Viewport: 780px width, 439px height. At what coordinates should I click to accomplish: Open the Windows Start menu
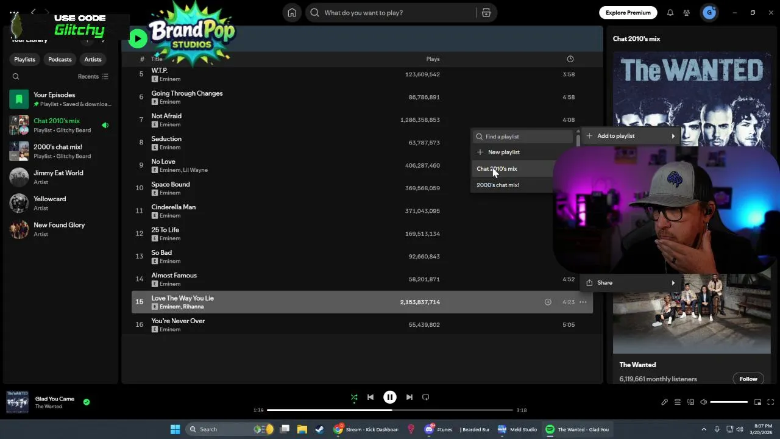click(x=175, y=429)
